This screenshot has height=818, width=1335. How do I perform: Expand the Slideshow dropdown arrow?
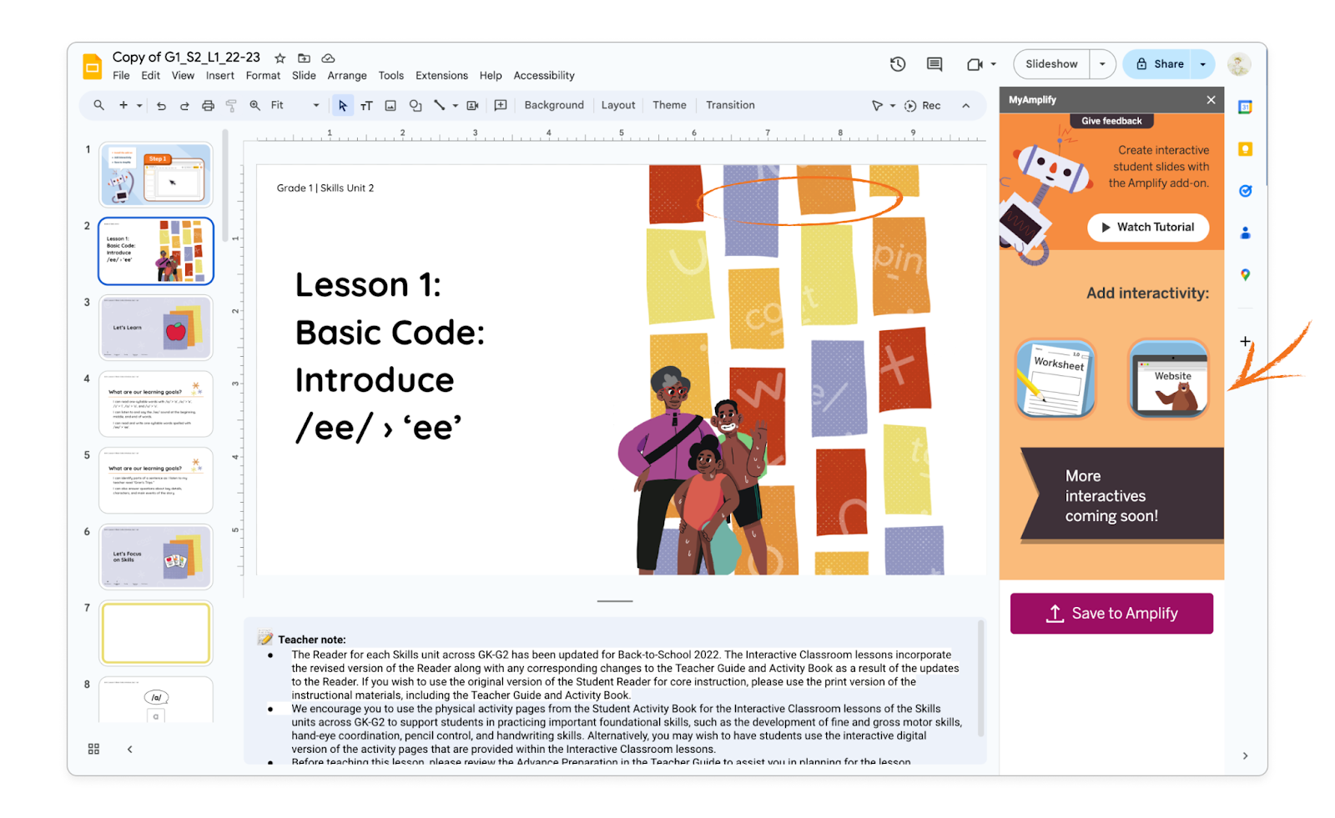point(1102,64)
